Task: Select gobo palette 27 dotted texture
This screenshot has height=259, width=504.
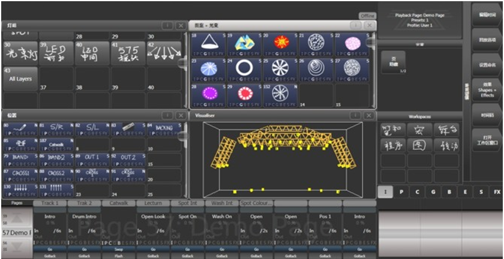Action: (352, 69)
